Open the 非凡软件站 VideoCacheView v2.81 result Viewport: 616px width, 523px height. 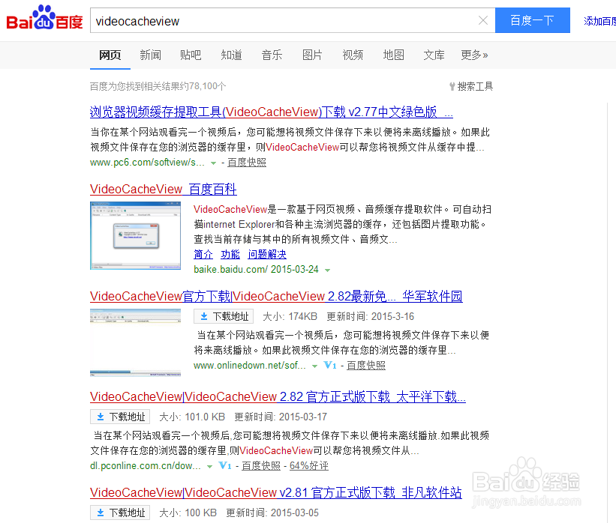tap(276, 492)
